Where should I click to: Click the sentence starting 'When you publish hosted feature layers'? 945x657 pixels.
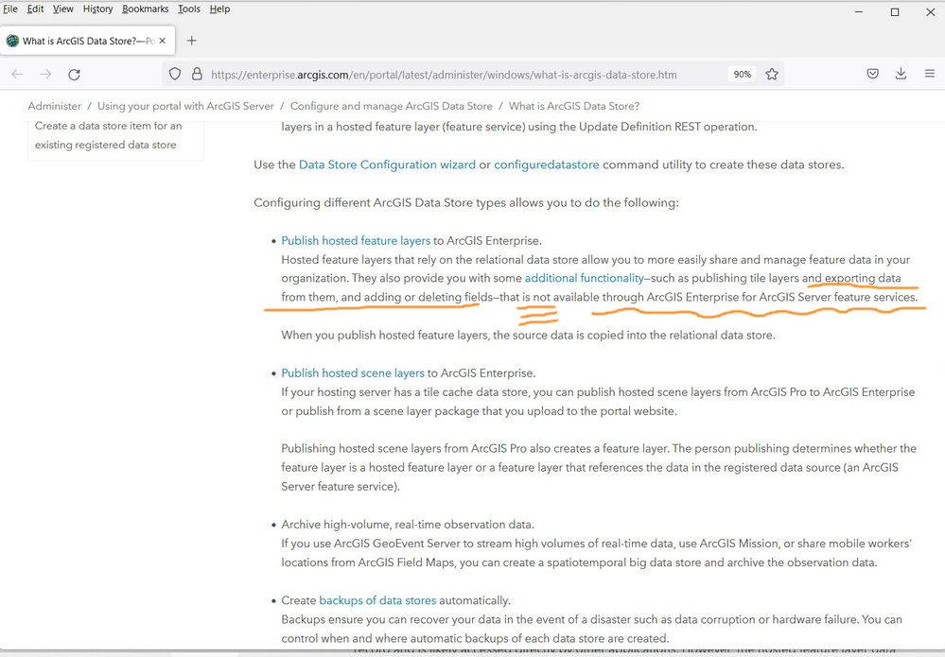pos(528,335)
